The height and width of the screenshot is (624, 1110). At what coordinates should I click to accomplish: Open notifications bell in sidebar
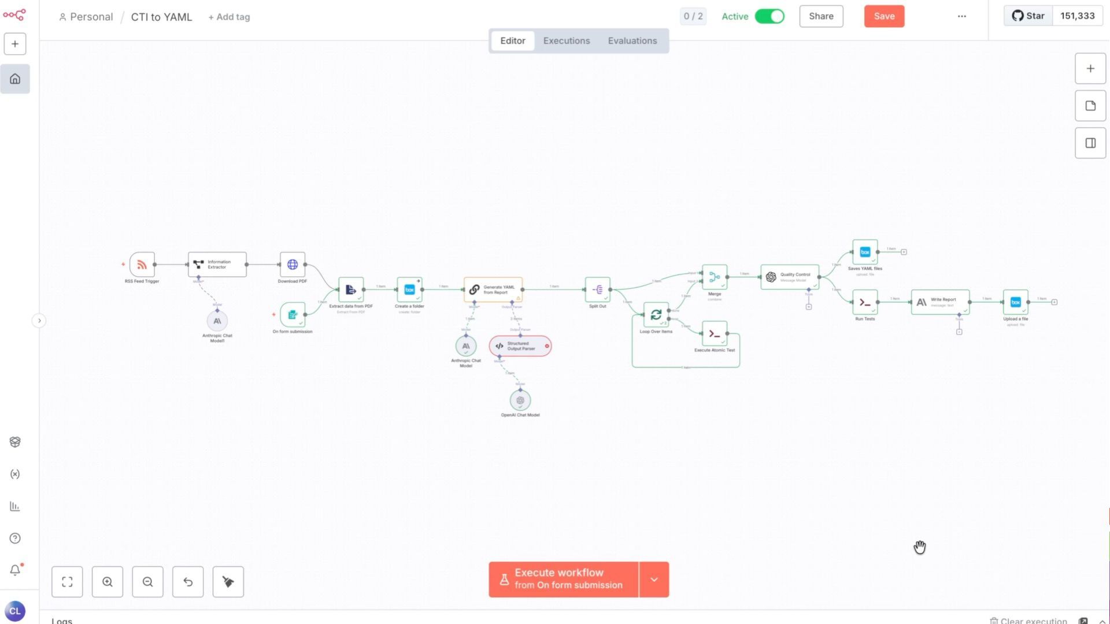tap(15, 570)
